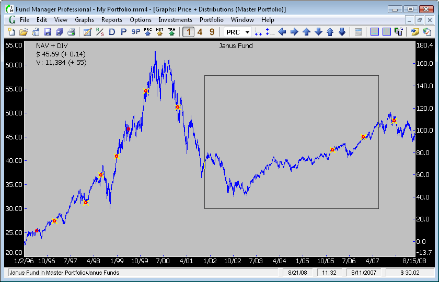The width and height of the screenshot is (439, 282).
Task: Open the Help menu
Action: pyautogui.click(x=268, y=20)
